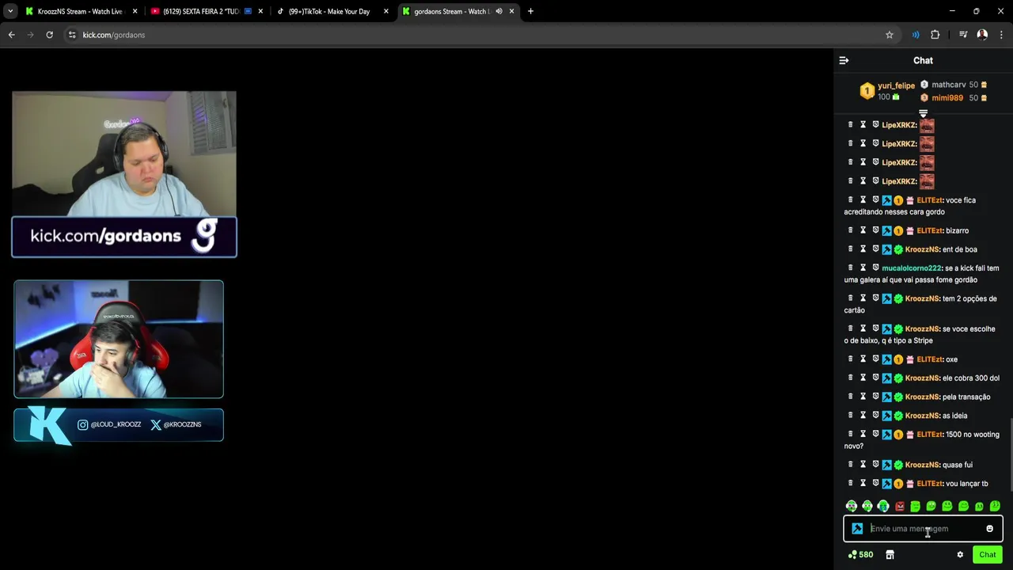The height and width of the screenshot is (570, 1013).
Task: Bookmark this page with star icon
Action: pos(890,35)
